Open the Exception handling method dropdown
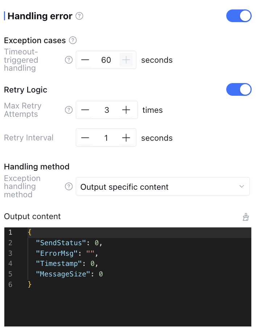 coord(162,186)
